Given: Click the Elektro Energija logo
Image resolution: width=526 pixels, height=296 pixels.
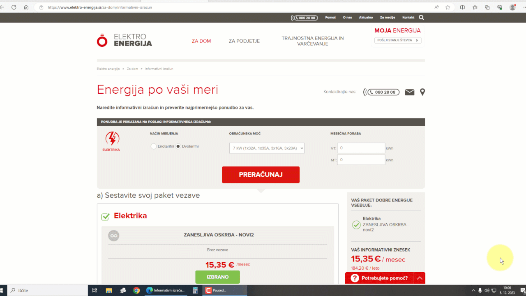Looking at the screenshot, I should tap(124, 40).
